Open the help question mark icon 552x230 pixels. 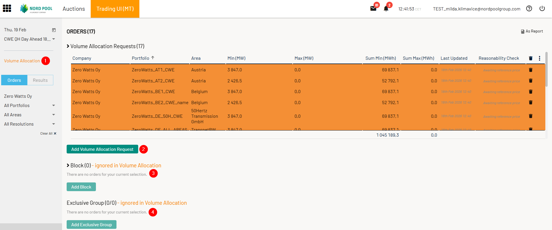pos(529,8)
